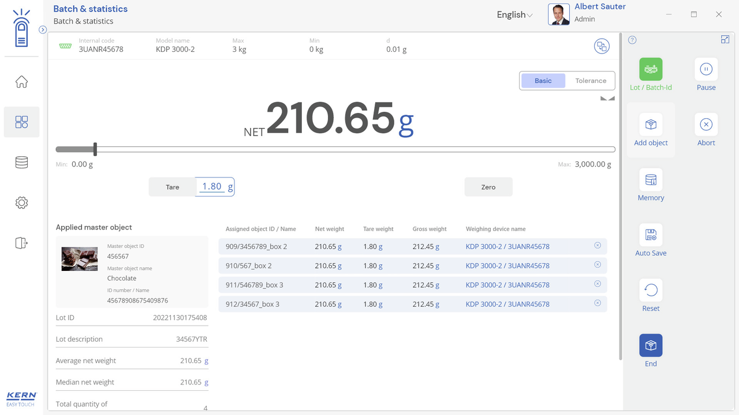The height and width of the screenshot is (415, 739).
Task: Reset the weighing session
Action: pyautogui.click(x=651, y=290)
